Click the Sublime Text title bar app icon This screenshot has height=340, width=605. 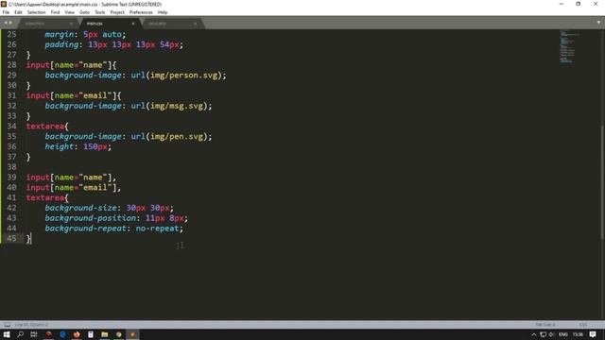(4, 4)
